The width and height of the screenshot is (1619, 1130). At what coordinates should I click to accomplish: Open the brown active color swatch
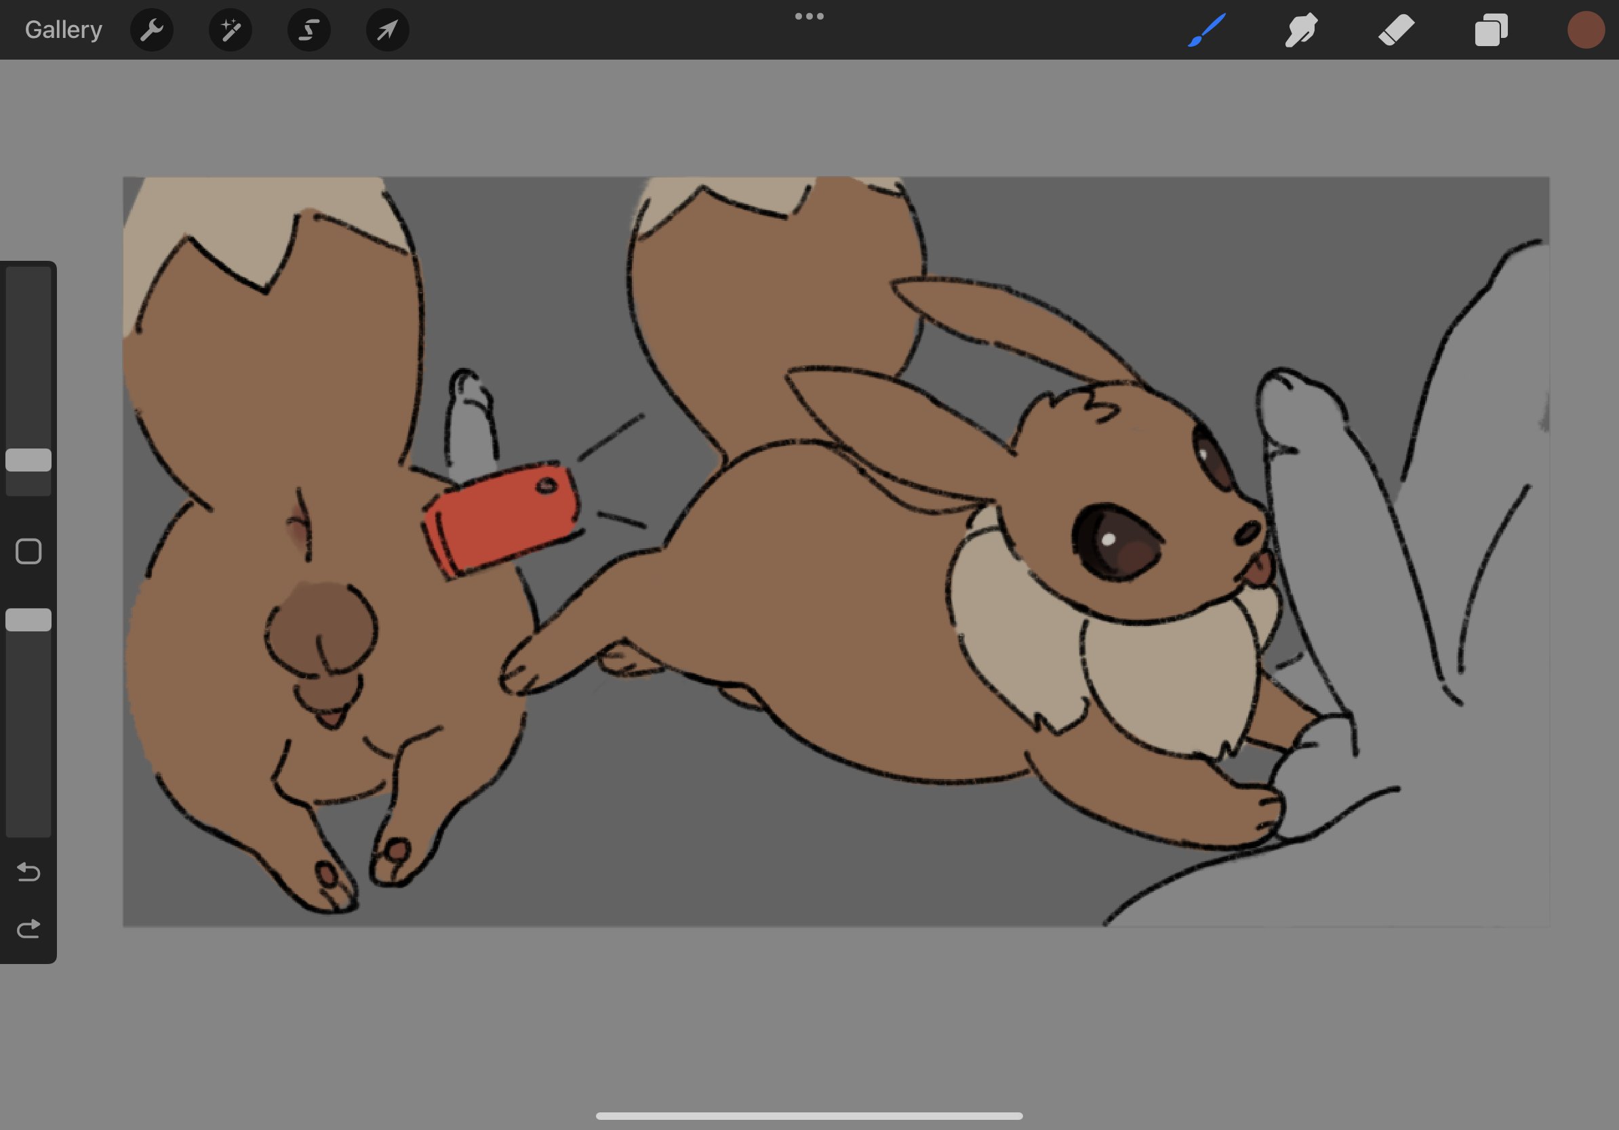[x=1585, y=30]
